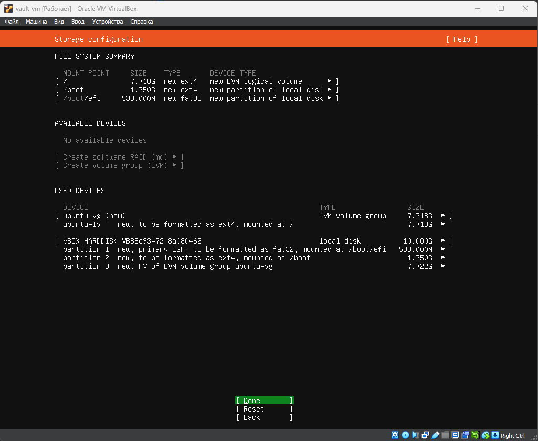Click Create software RAID (md) option

119,157
